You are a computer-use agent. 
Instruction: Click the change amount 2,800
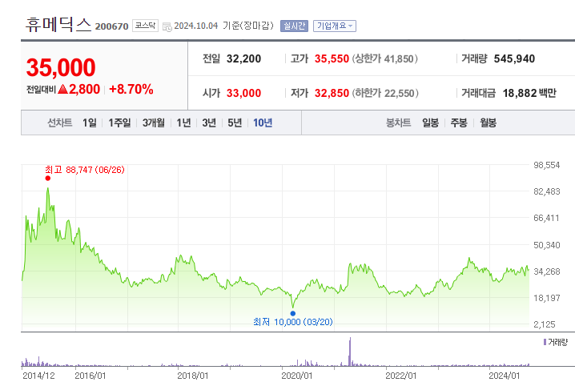84,89
